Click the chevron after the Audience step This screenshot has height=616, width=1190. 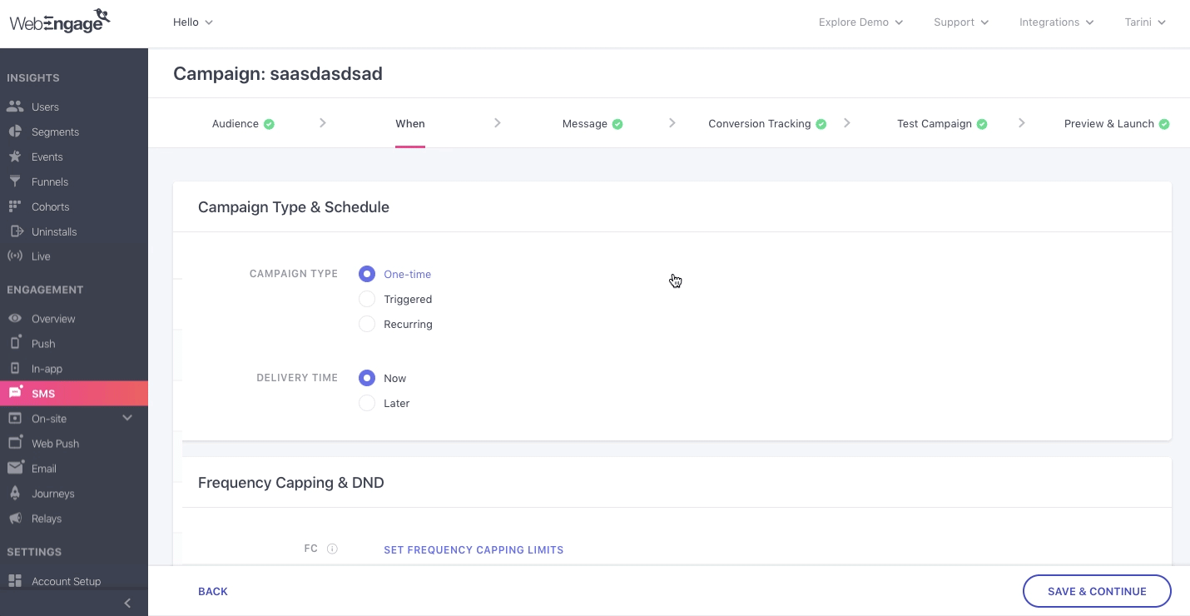pyautogui.click(x=323, y=123)
